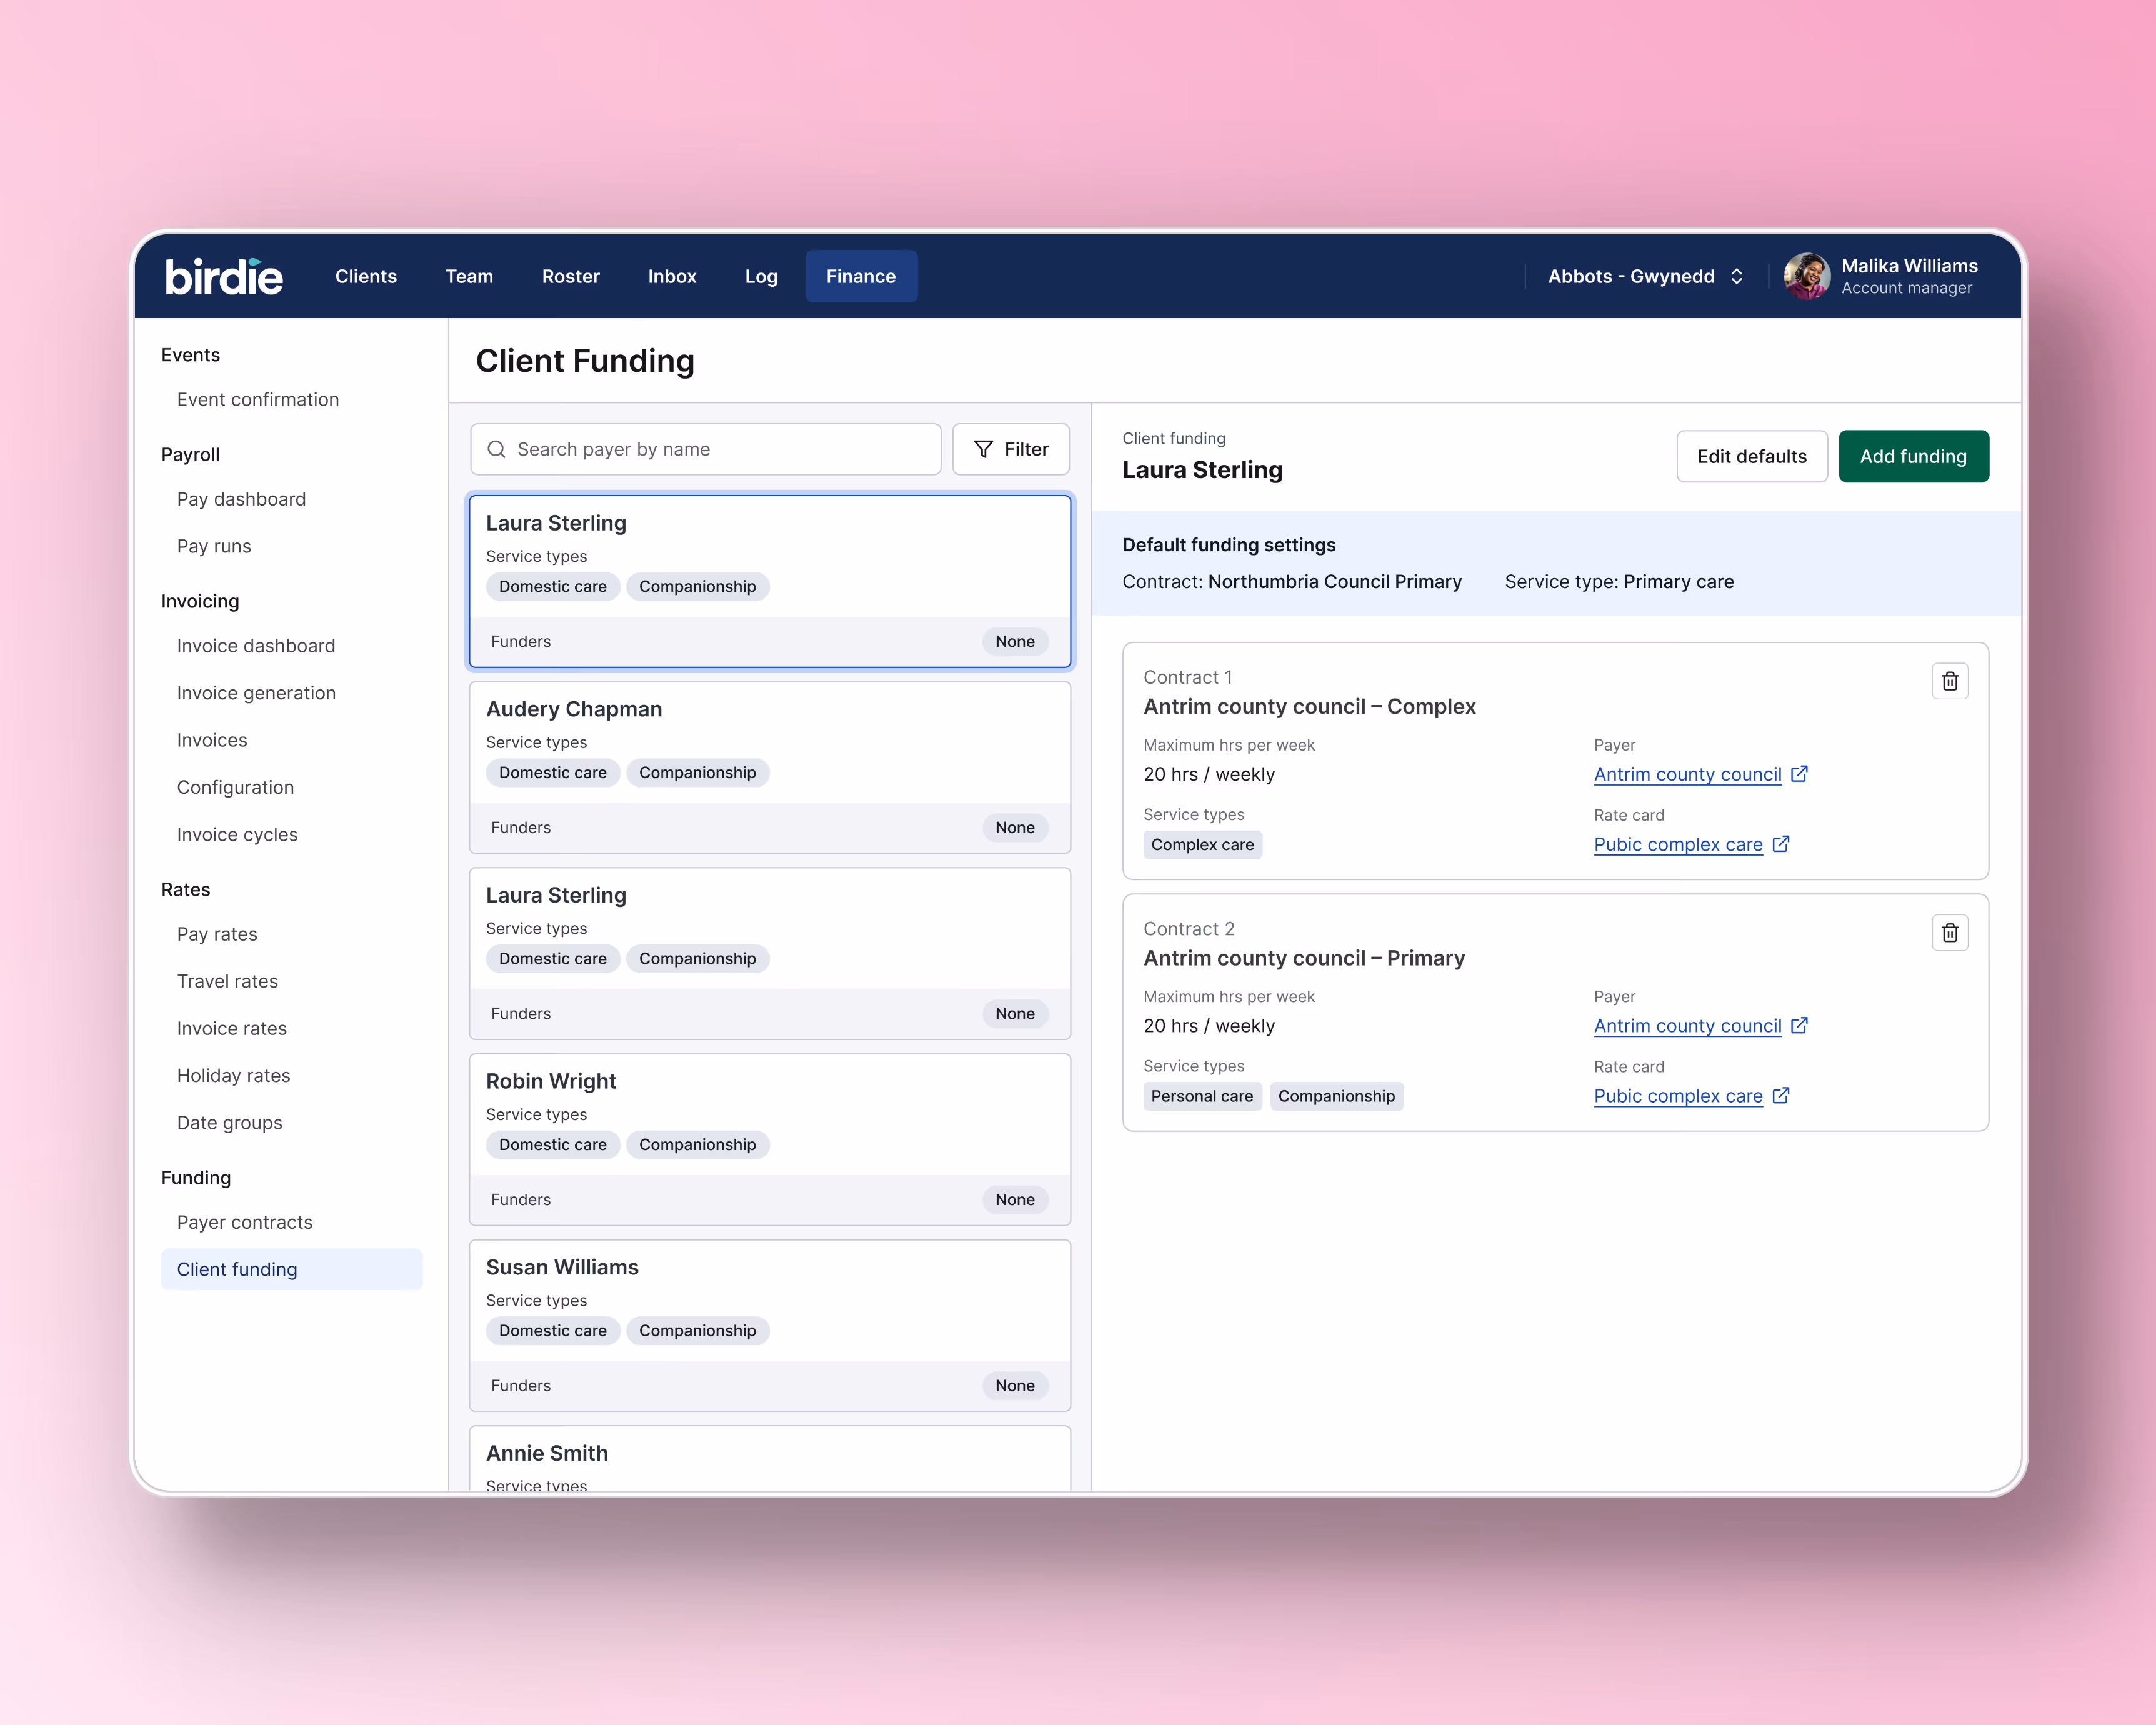Switch to the Roster tab
Viewport: 2156px width, 1725px height.
[570, 276]
